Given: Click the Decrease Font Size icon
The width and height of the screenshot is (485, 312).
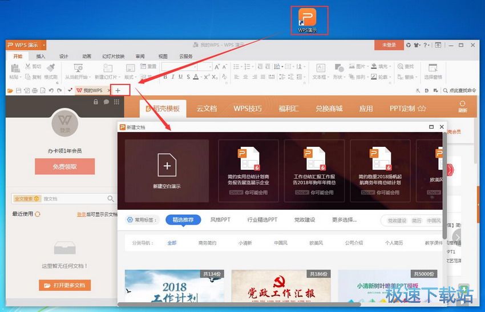Looking at the screenshot, I should [225, 67].
